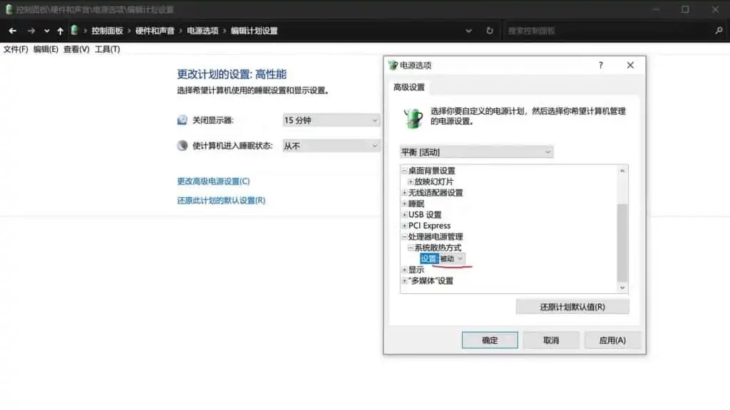Collapse the 处理器电源管理 tree node

pos(405,236)
